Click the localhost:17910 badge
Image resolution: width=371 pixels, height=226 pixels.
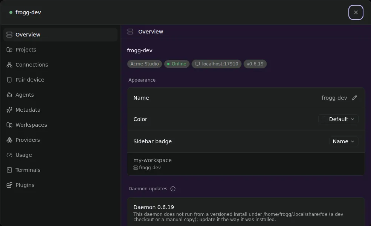(x=217, y=64)
